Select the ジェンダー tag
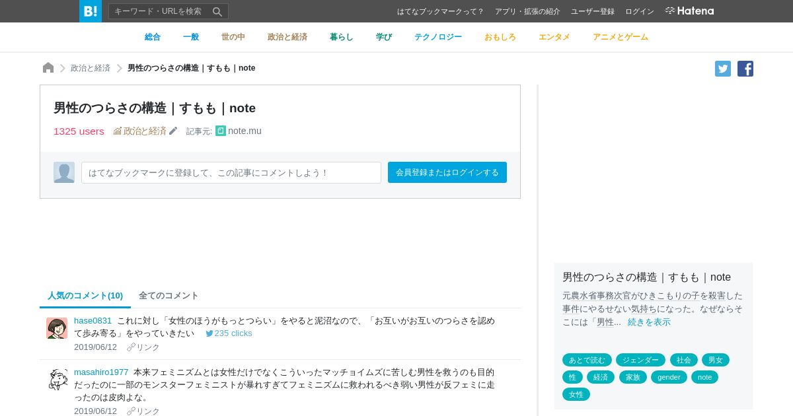793x416 pixels. pos(640,360)
